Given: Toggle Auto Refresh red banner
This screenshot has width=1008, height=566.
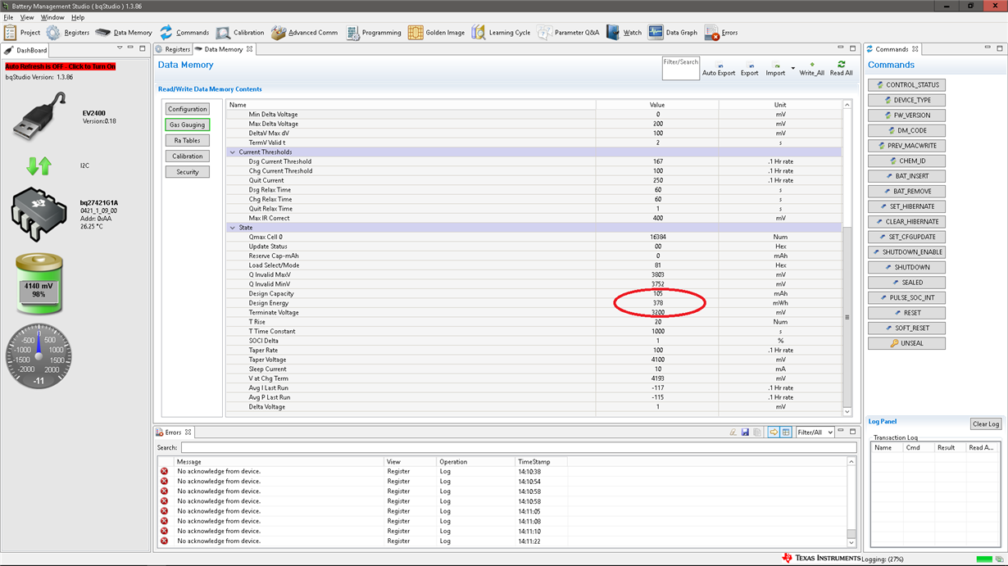Looking at the screenshot, I should click(x=61, y=66).
